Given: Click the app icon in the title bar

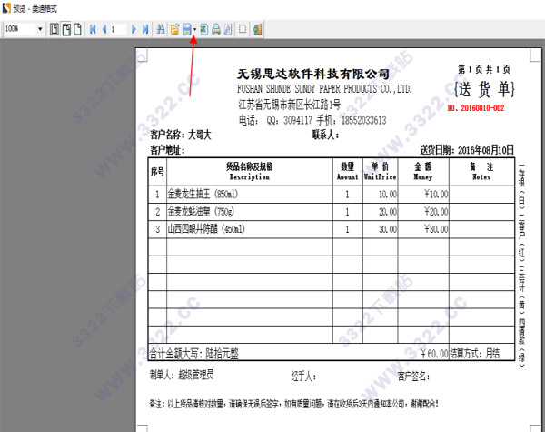Looking at the screenshot, I should click(x=6, y=8).
